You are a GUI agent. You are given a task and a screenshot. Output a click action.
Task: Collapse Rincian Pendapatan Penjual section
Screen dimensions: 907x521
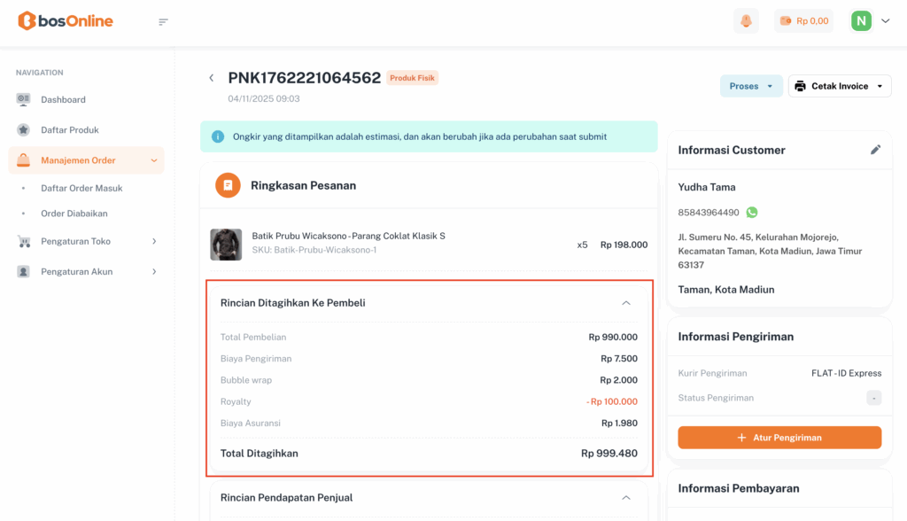[x=626, y=498]
